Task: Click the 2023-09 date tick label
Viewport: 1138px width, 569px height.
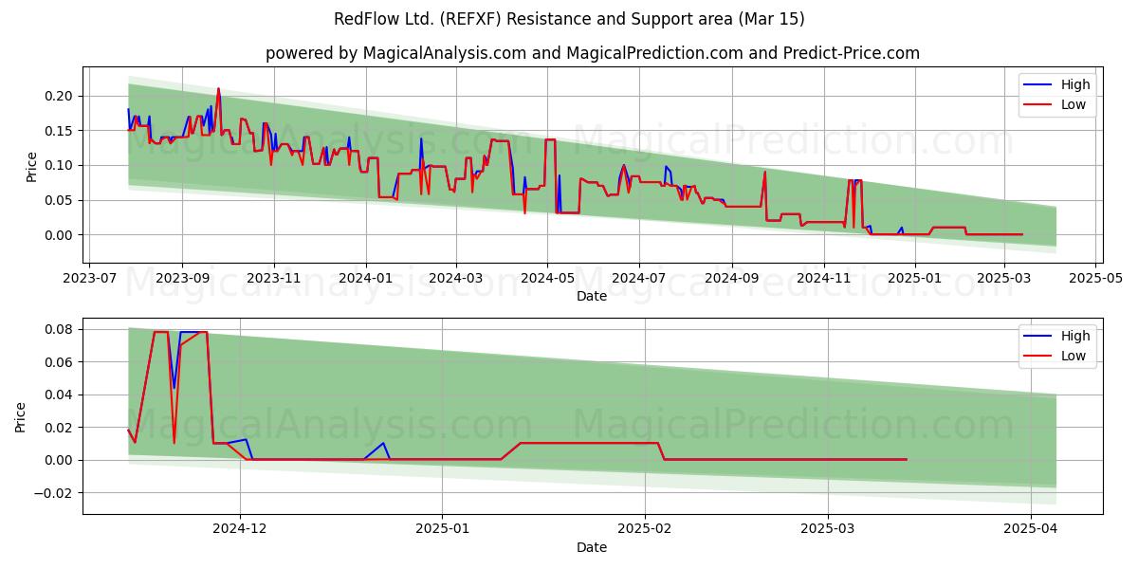Action: pyautogui.click(x=182, y=280)
